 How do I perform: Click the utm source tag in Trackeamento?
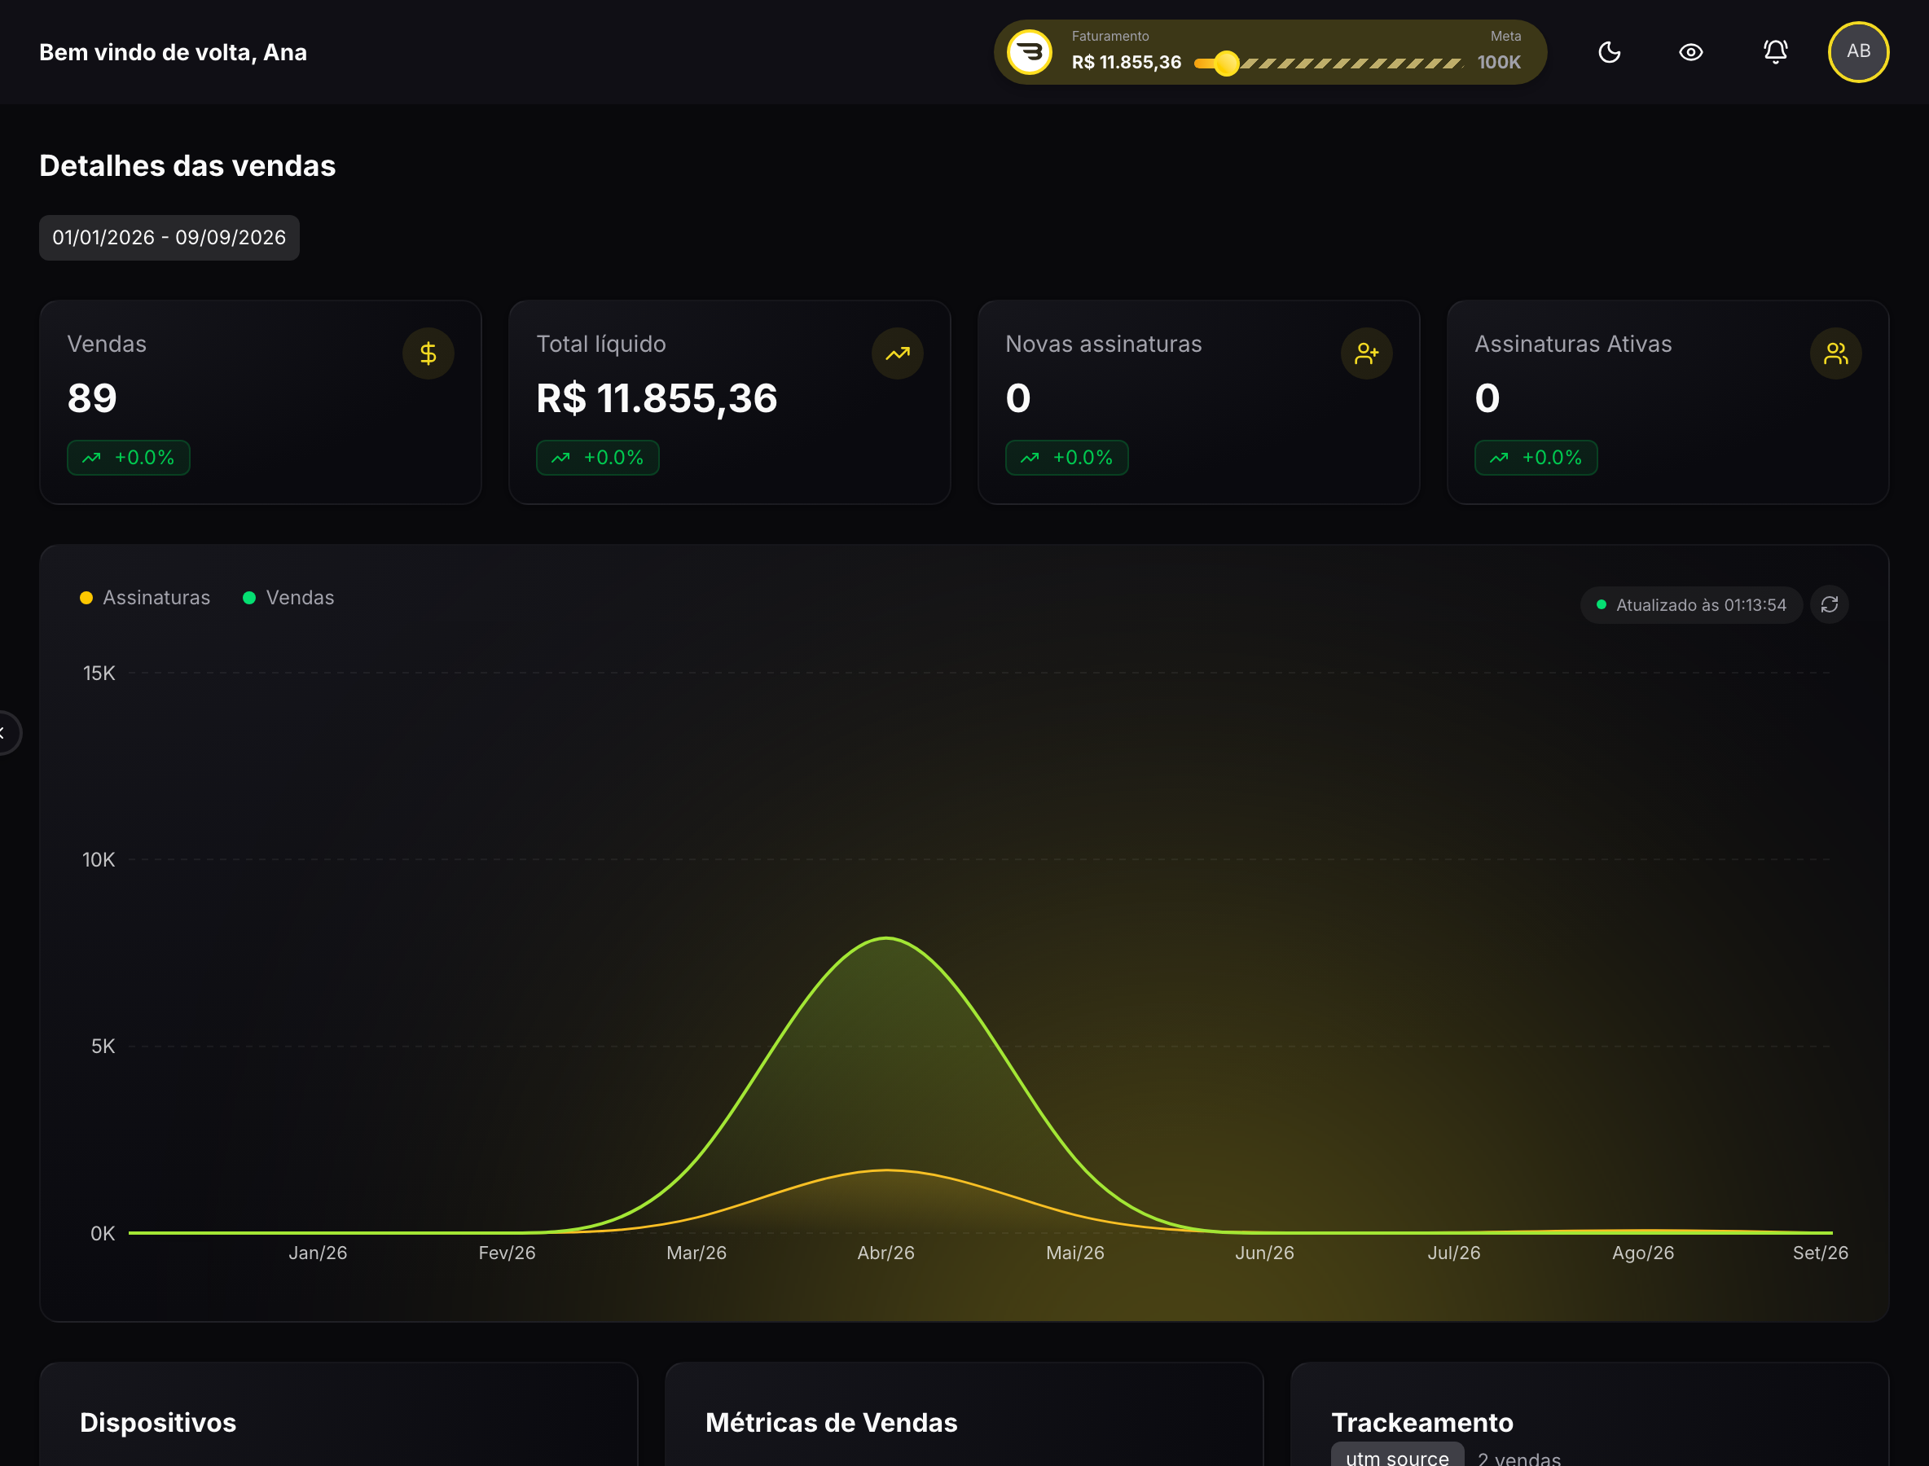pyautogui.click(x=1396, y=1455)
